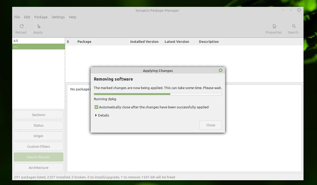This screenshot has width=317, height=185.
Task: Click the removal progress bar
Action: tap(158, 94)
